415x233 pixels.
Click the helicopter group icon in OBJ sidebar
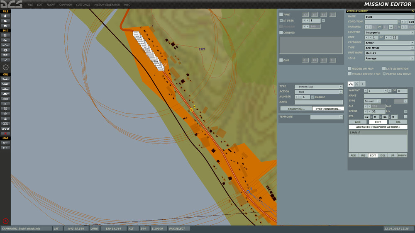click(x=6, y=84)
